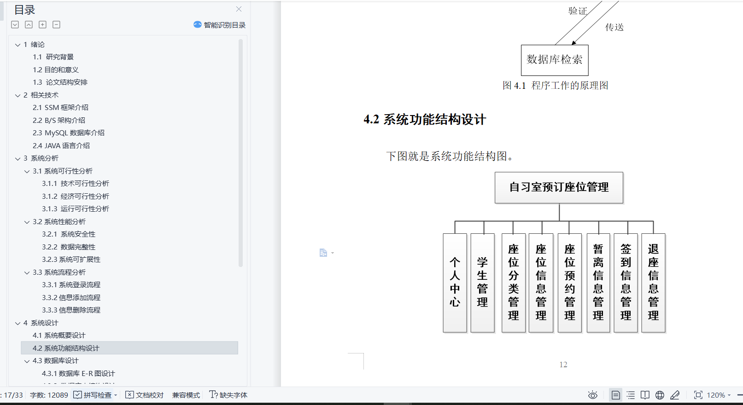The width and height of the screenshot is (743, 405).
Task: Open the dropdown arrow beside paste-options icon
Action: [333, 253]
